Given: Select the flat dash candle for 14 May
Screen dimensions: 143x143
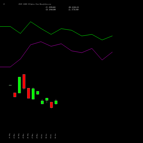Looking at the screenshot, I should [x=10, y=85].
